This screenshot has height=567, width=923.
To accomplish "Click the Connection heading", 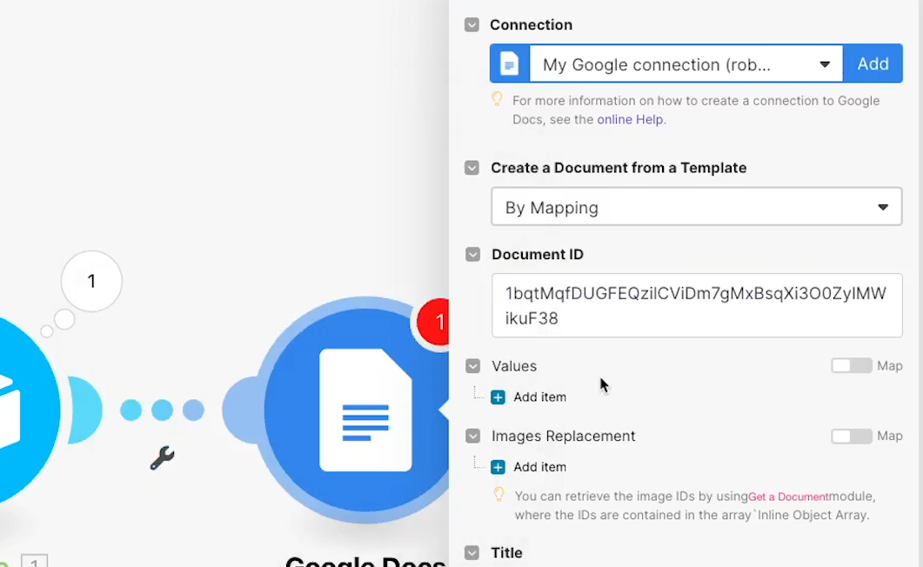I will pos(531,24).
